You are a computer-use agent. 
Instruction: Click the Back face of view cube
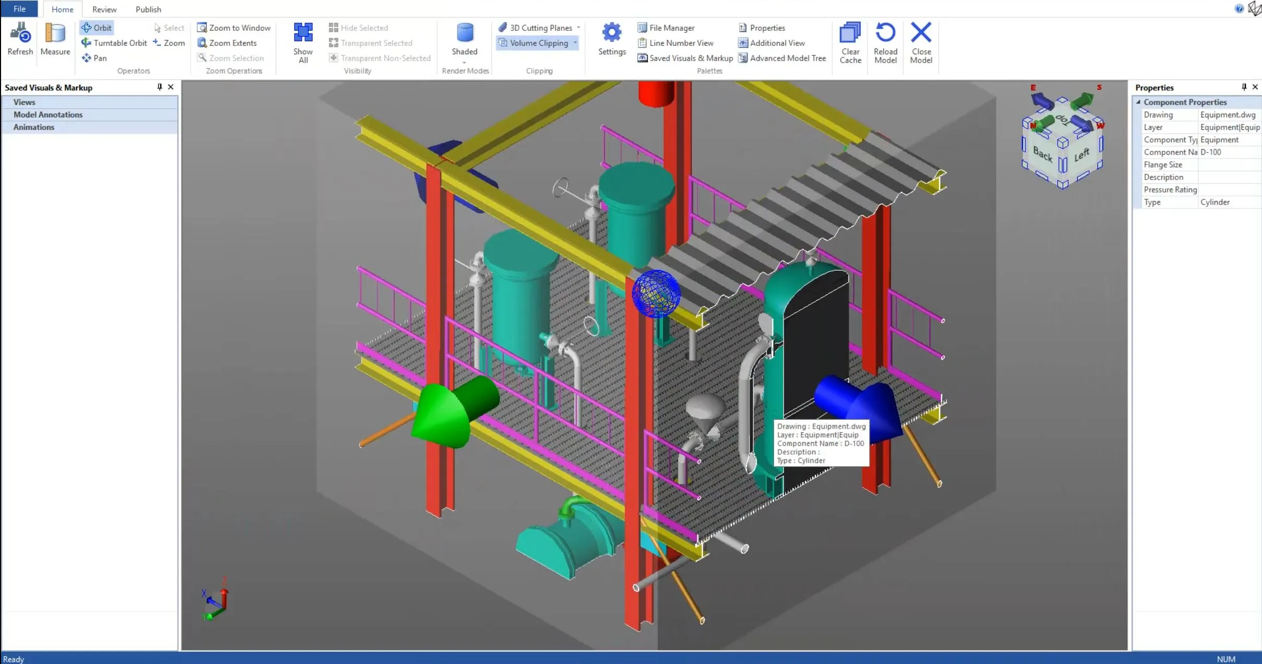coord(1042,154)
